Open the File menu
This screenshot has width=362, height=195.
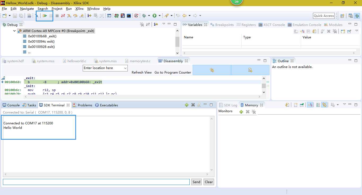click(x=4, y=9)
